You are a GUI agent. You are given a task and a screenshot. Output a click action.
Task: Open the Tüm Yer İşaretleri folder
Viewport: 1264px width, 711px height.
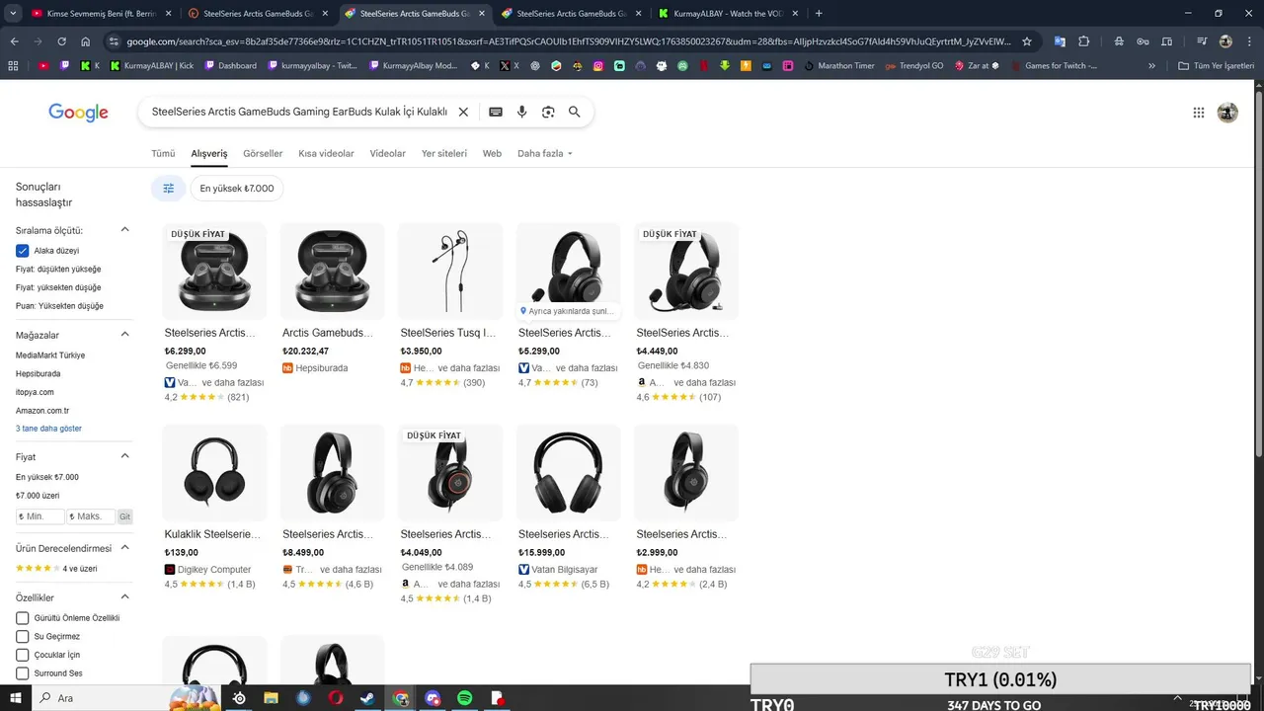pyautogui.click(x=1217, y=66)
